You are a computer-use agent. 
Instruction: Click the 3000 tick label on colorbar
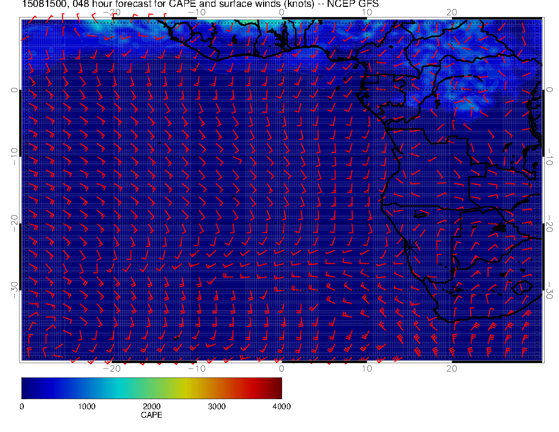pyautogui.click(x=217, y=407)
